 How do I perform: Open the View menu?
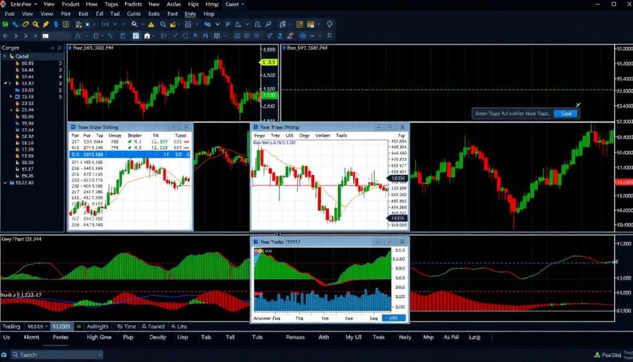point(48,4)
